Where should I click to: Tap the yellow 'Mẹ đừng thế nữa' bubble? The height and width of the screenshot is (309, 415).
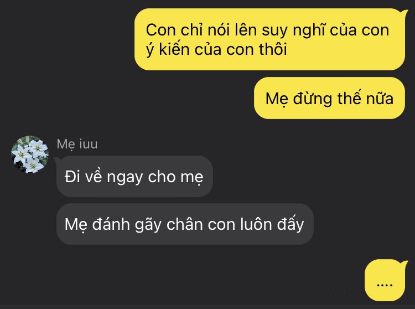click(x=329, y=98)
